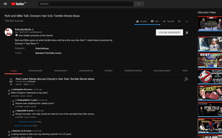Downvote the 'Always has been' comment
Image resolution: width=222 pixels, height=138 pixels.
[x=13, y=115]
